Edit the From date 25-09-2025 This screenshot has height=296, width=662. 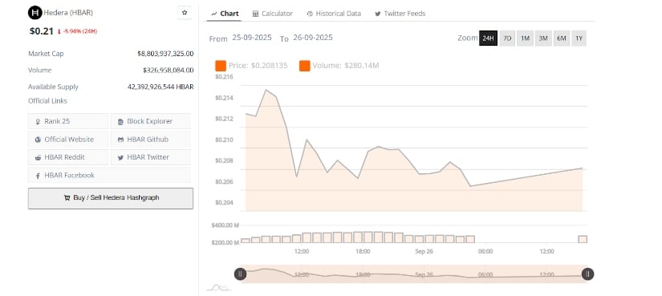(x=252, y=38)
